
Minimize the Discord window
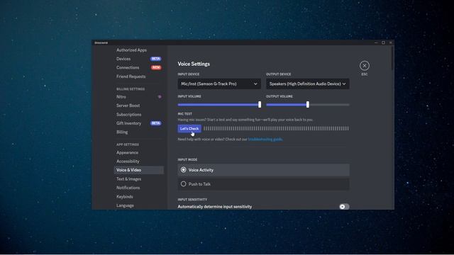[376, 42]
